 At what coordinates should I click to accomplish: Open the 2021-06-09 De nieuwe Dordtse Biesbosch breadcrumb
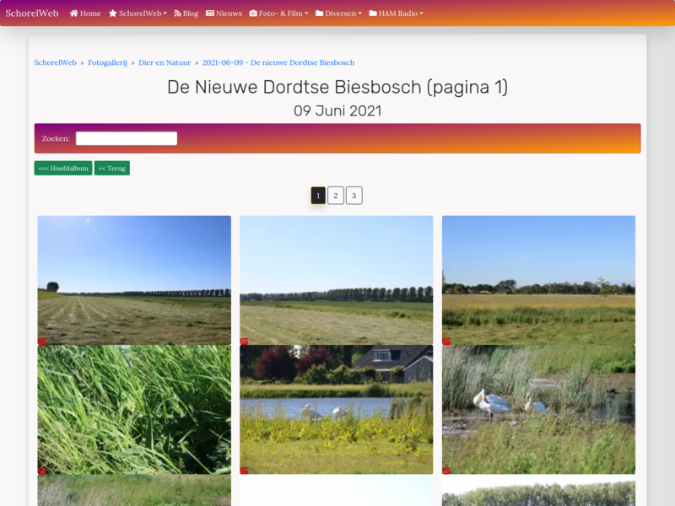point(278,62)
